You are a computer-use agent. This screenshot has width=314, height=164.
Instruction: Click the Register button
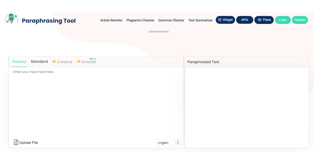[x=300, y=20]
